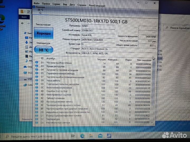The width and height of the screenshot is (190, 142).
Task: Click the status icon of attribute 0C
Action: pos(37,87)
